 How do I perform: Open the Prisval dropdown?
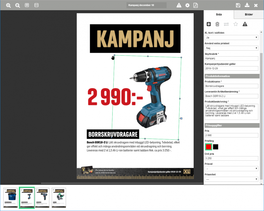(231, 168)
